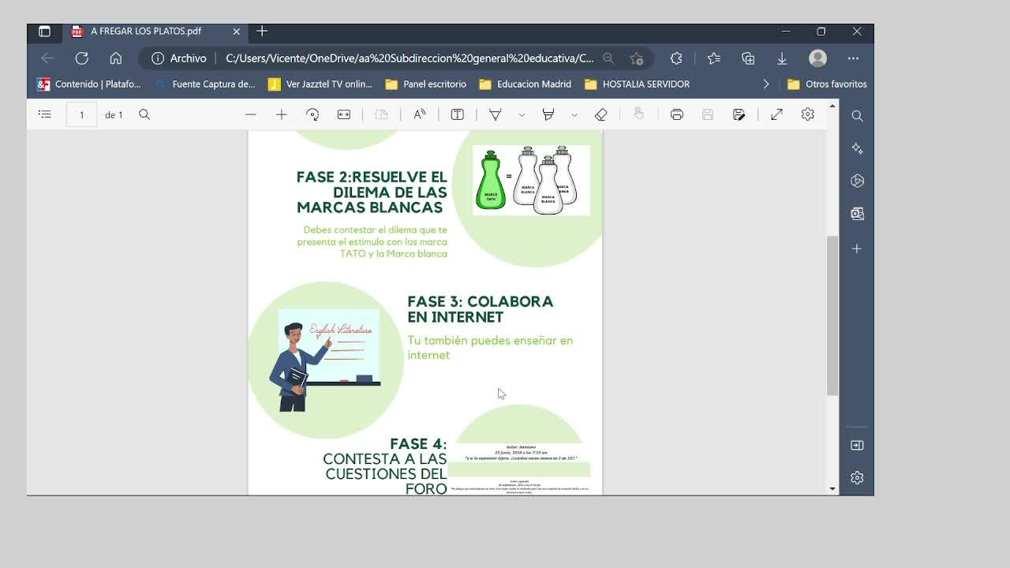Click the vertical scrollbar thumb
The image size is (1010, 568).
point(832,316)
